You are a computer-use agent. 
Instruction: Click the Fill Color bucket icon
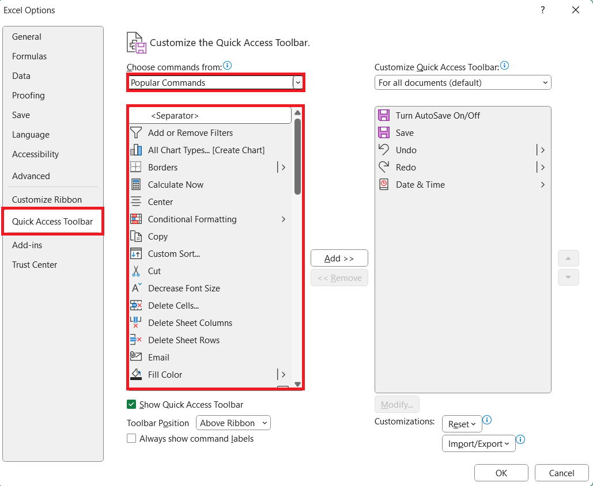click(136, 374)
